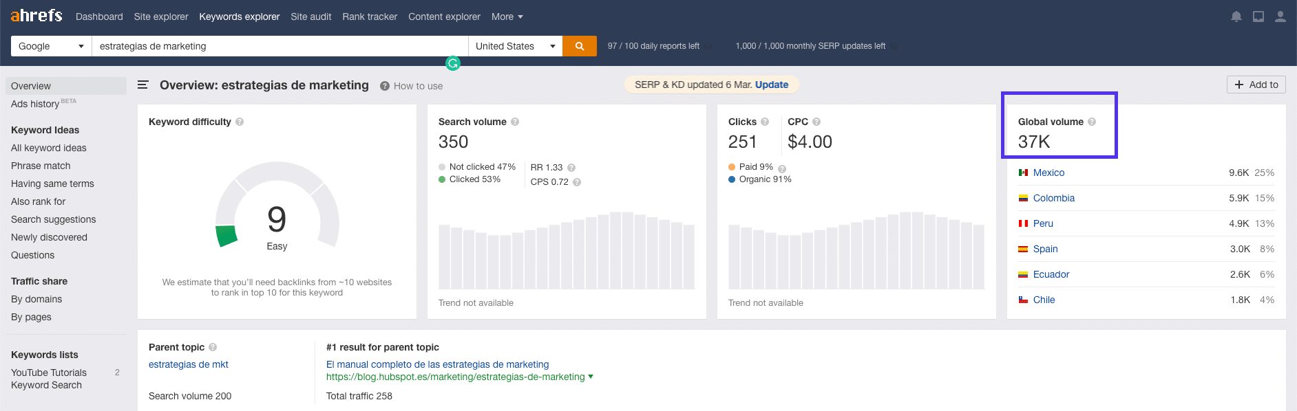Click help icon next to Search volume

point(515,122)
